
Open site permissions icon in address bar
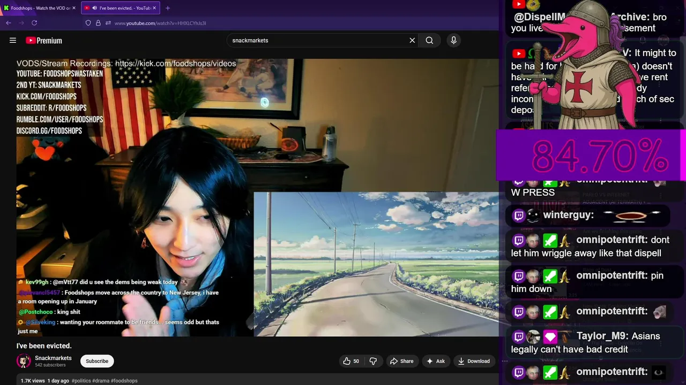(108, 23)
